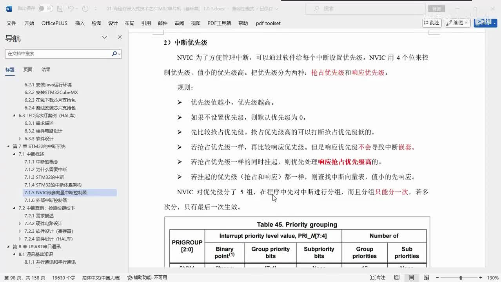Click the Save icon in the quick access toolbar
The height and width of the screenshot is (282, 501).
60,8
